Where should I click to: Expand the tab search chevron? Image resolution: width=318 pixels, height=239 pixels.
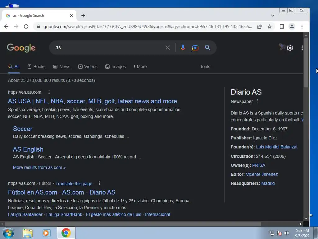click(x=273, y=16)
